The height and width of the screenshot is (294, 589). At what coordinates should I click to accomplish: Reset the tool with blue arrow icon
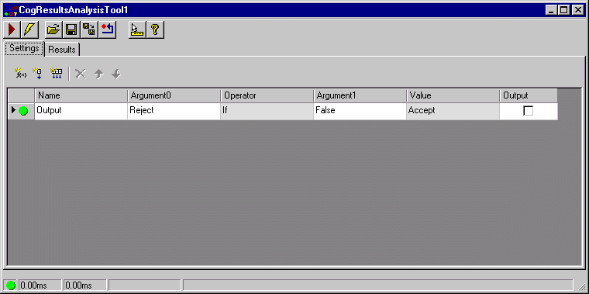(108, 29)
